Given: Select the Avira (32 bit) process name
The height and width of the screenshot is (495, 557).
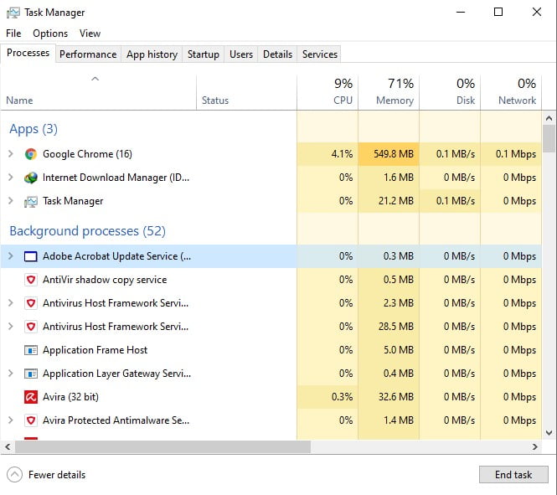Looking at the screenshot, I should click(x=70, y=397).
